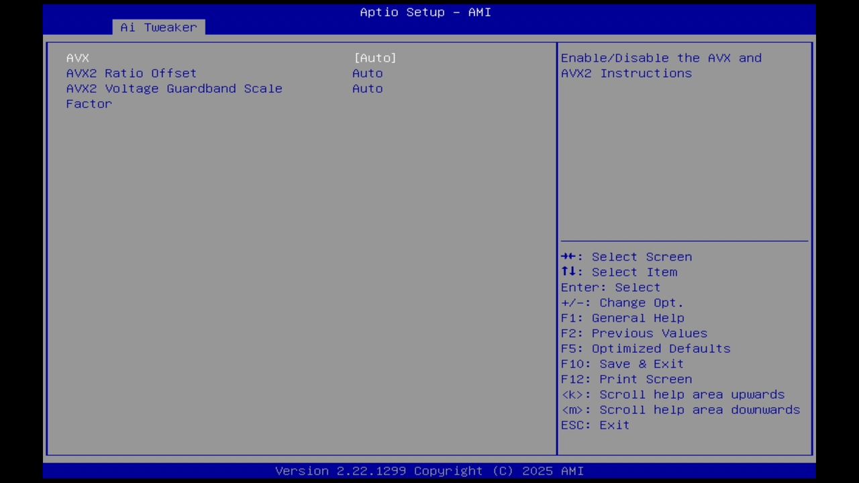Click the scroll help area upwards entry
This screenshot has width=859, height=483.
point(672,394)
